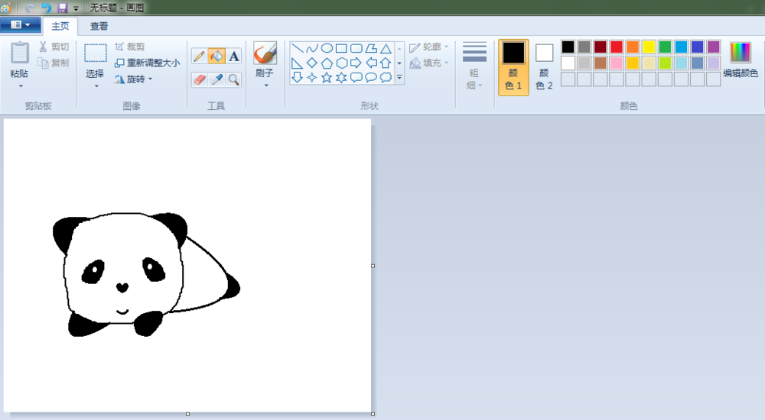Choose the Right triangle shape
This screenshot has height=420, width=765.
click(x=297, y=63)
